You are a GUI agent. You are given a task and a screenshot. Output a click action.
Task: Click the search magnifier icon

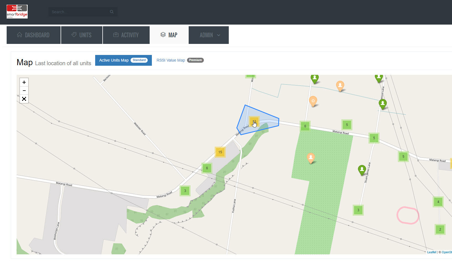pos(112,12)
